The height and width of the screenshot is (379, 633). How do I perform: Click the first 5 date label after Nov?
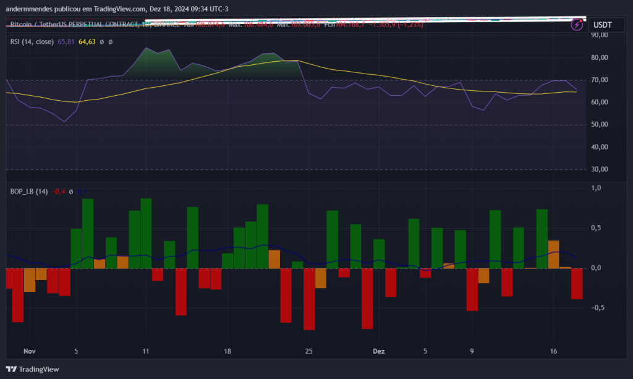[76, 351]
